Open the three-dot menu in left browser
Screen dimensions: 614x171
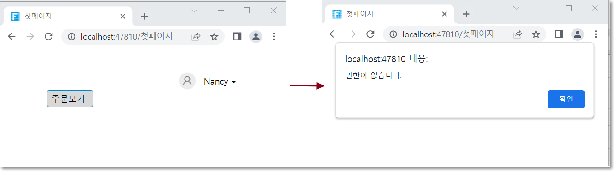point(274,36)
